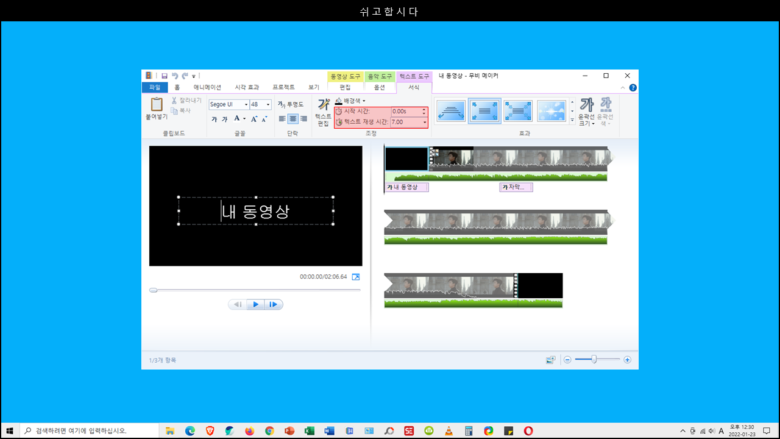Screen dimensions: 780x439
Task: Click the thumbnail size icon in status bar
Action: tap(550, 360)
